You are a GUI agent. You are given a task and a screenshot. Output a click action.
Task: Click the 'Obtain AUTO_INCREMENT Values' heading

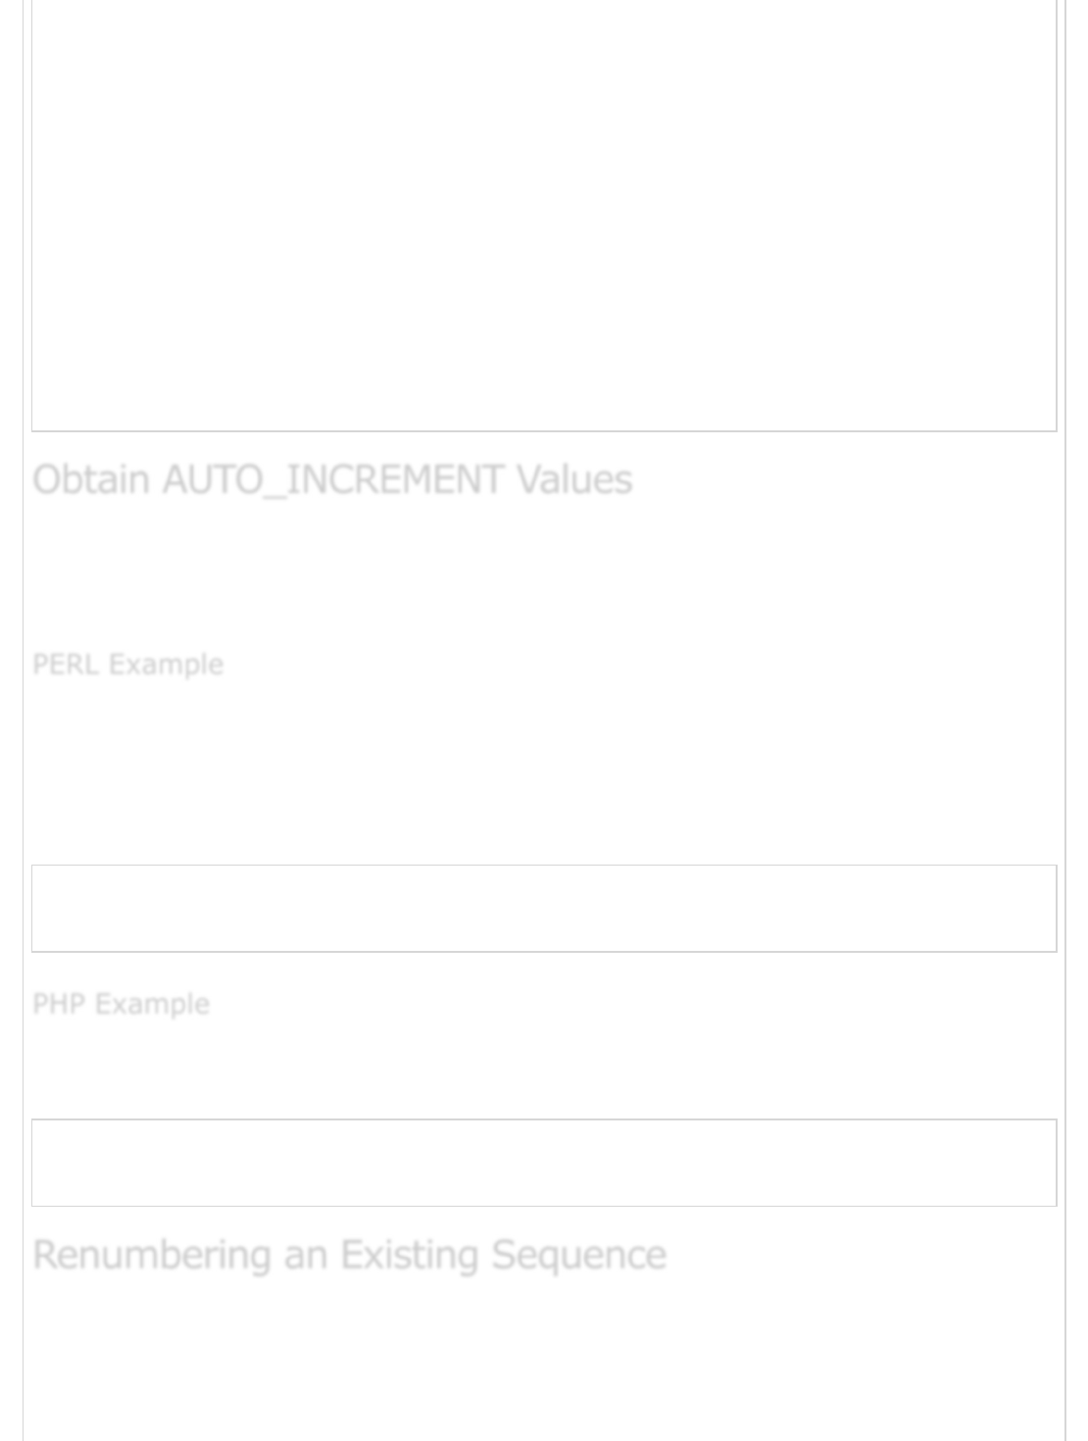[332, 479]
